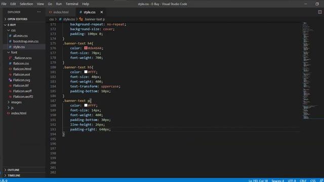Open the Run menu
Viewport: 324px width, 182px height.
point(59,4)
